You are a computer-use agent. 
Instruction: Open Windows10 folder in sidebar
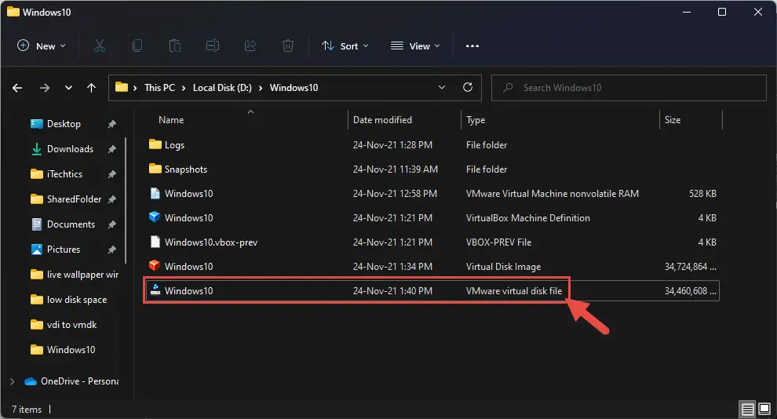point(71,350)
